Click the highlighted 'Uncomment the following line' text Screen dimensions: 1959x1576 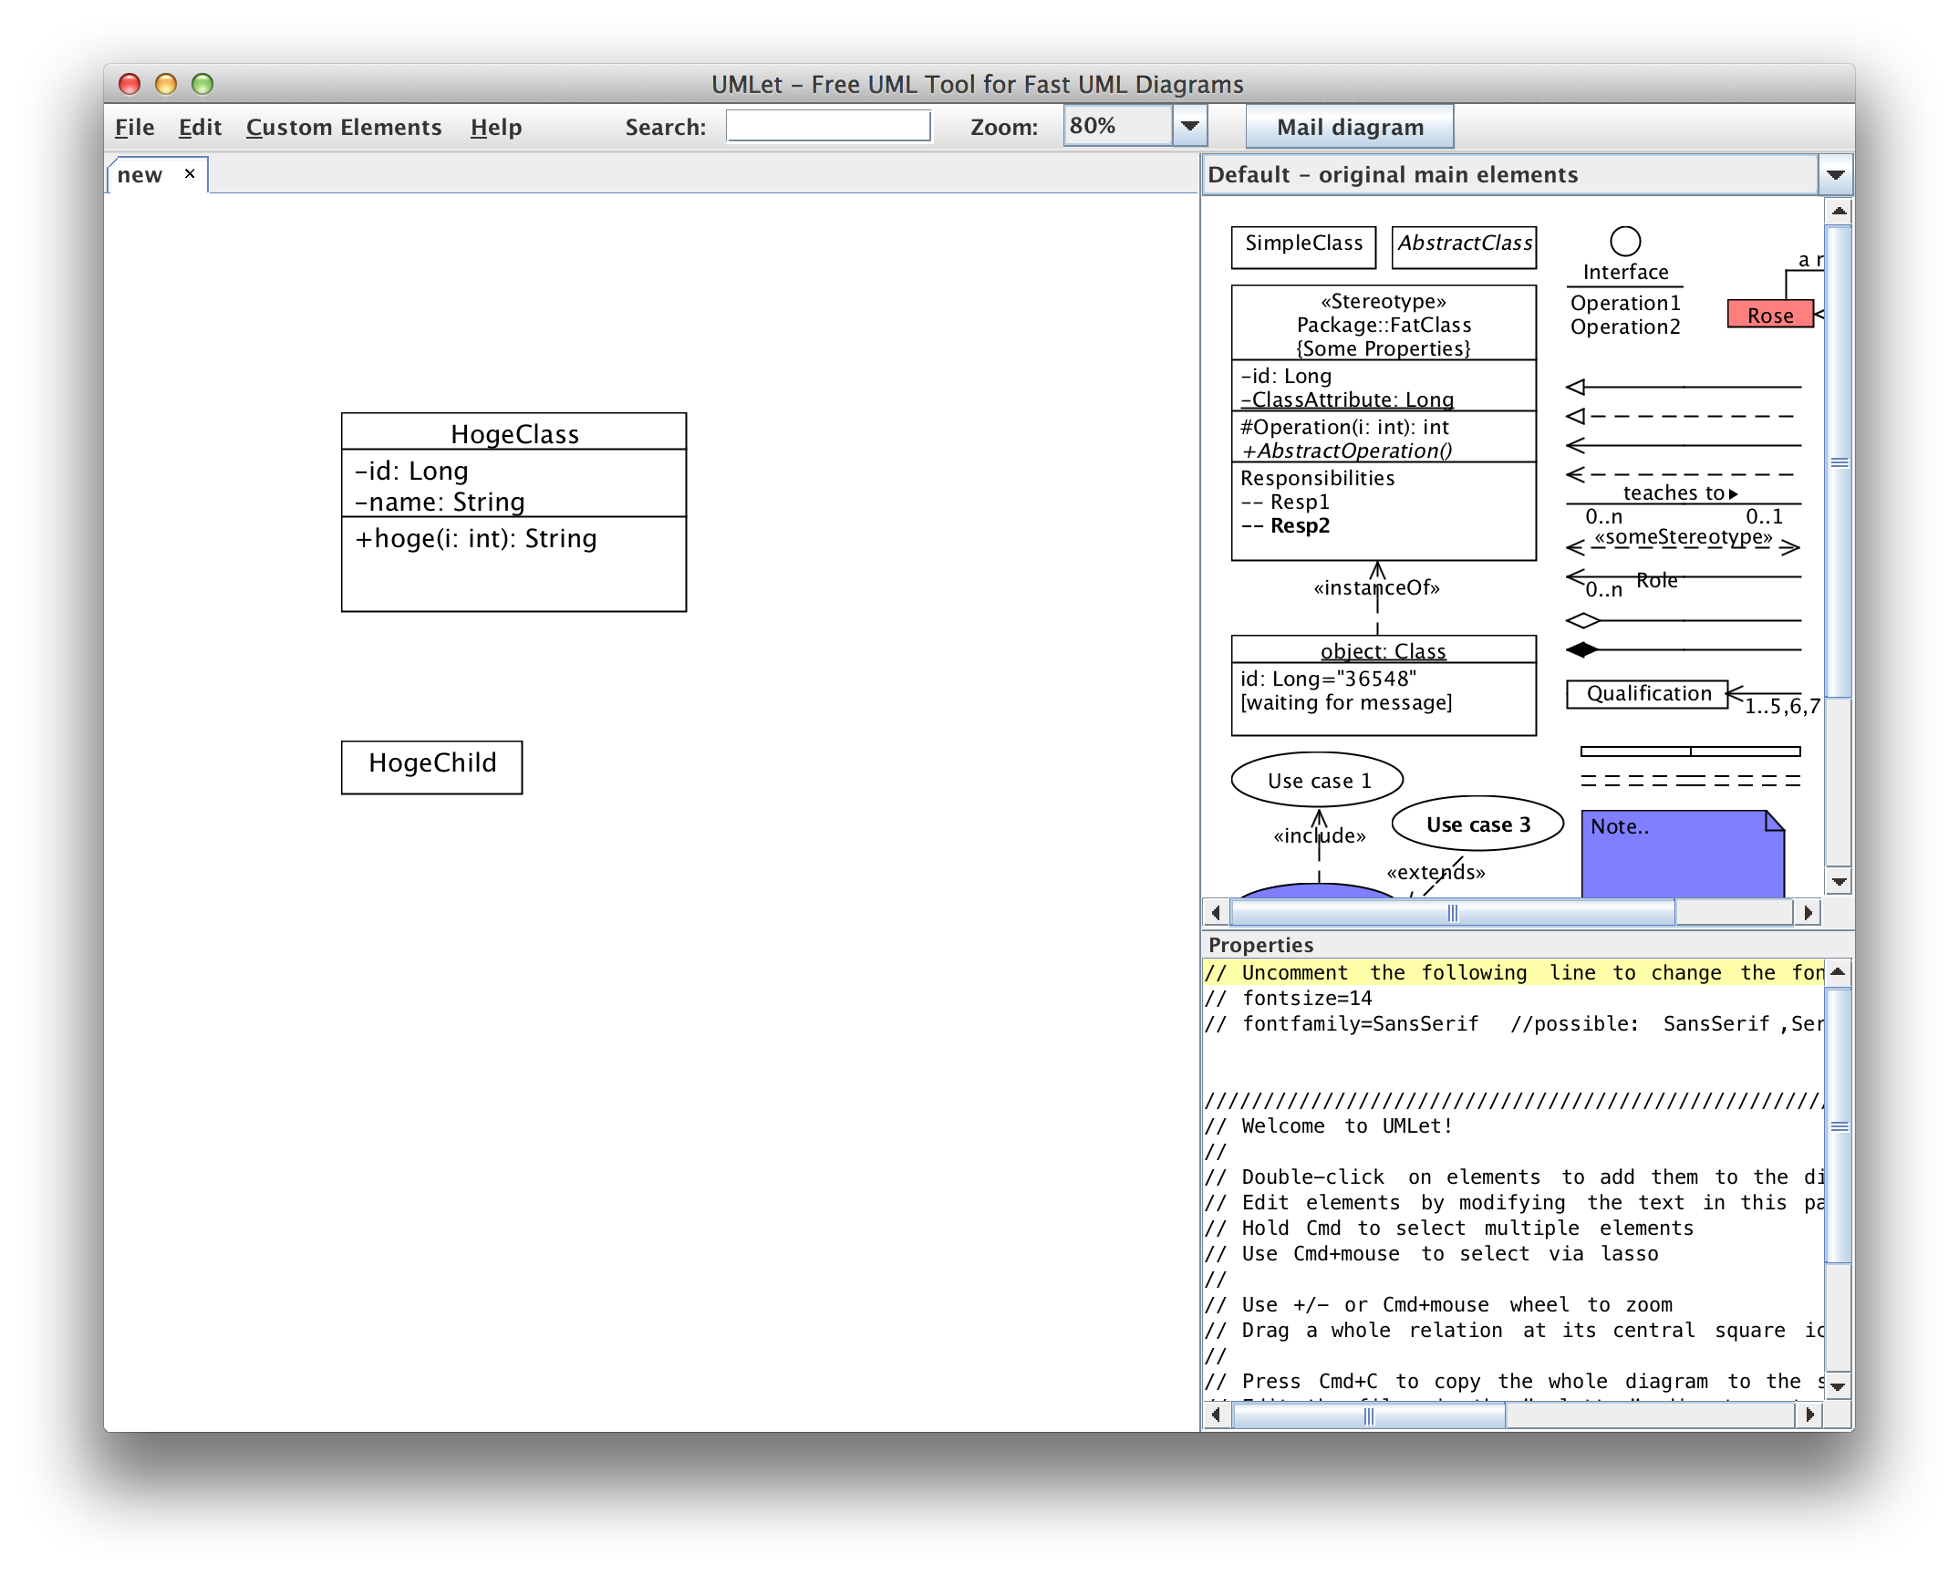click(x=1513, y=973)
